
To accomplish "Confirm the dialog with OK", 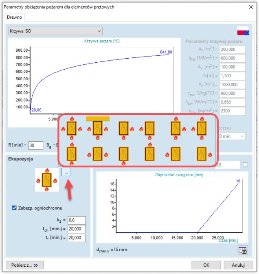I will (206, 265).
